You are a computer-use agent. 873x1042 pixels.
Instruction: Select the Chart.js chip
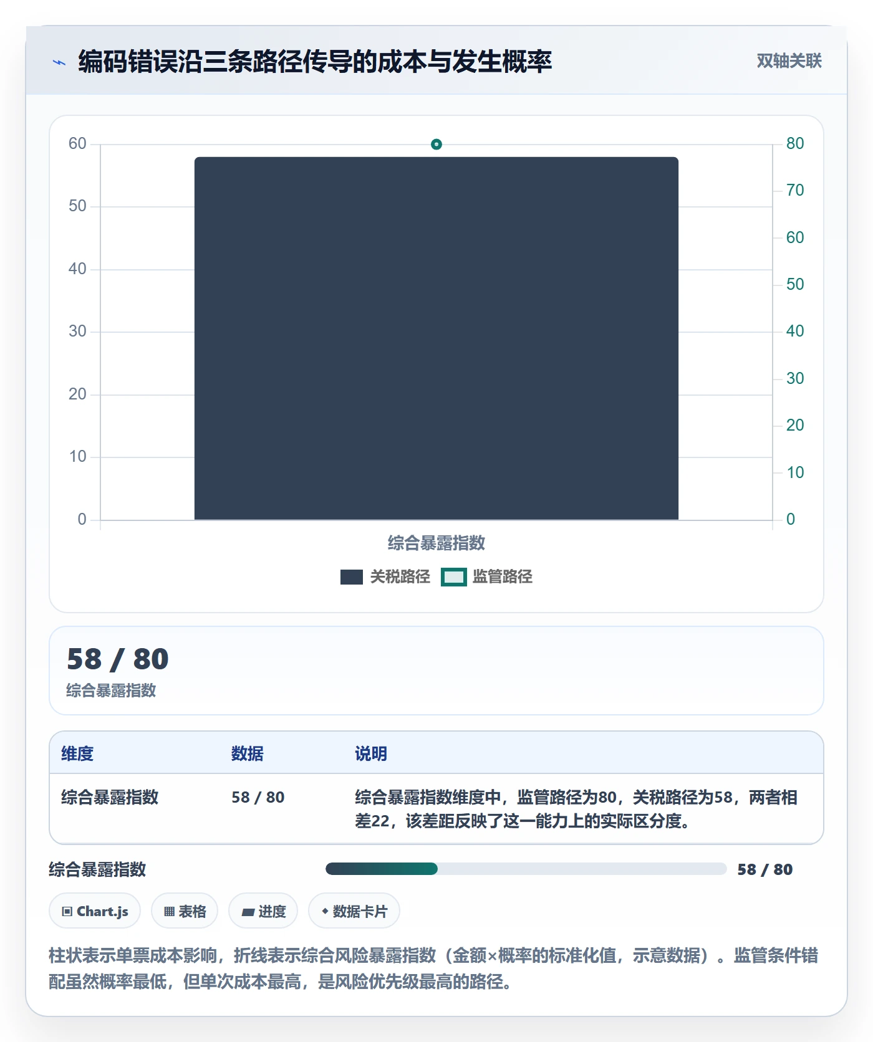click(x=95, y=911)
